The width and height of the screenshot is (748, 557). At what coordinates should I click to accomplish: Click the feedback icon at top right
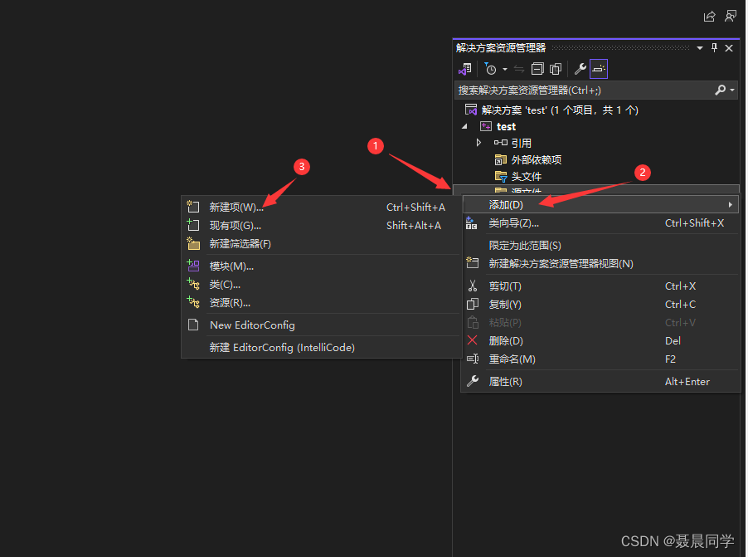coord(731,16)
